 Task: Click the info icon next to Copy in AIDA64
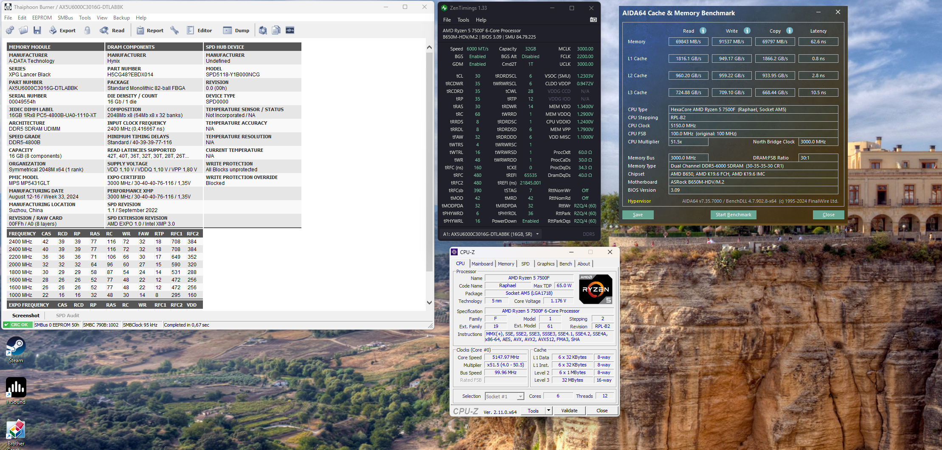pos(790,31)
